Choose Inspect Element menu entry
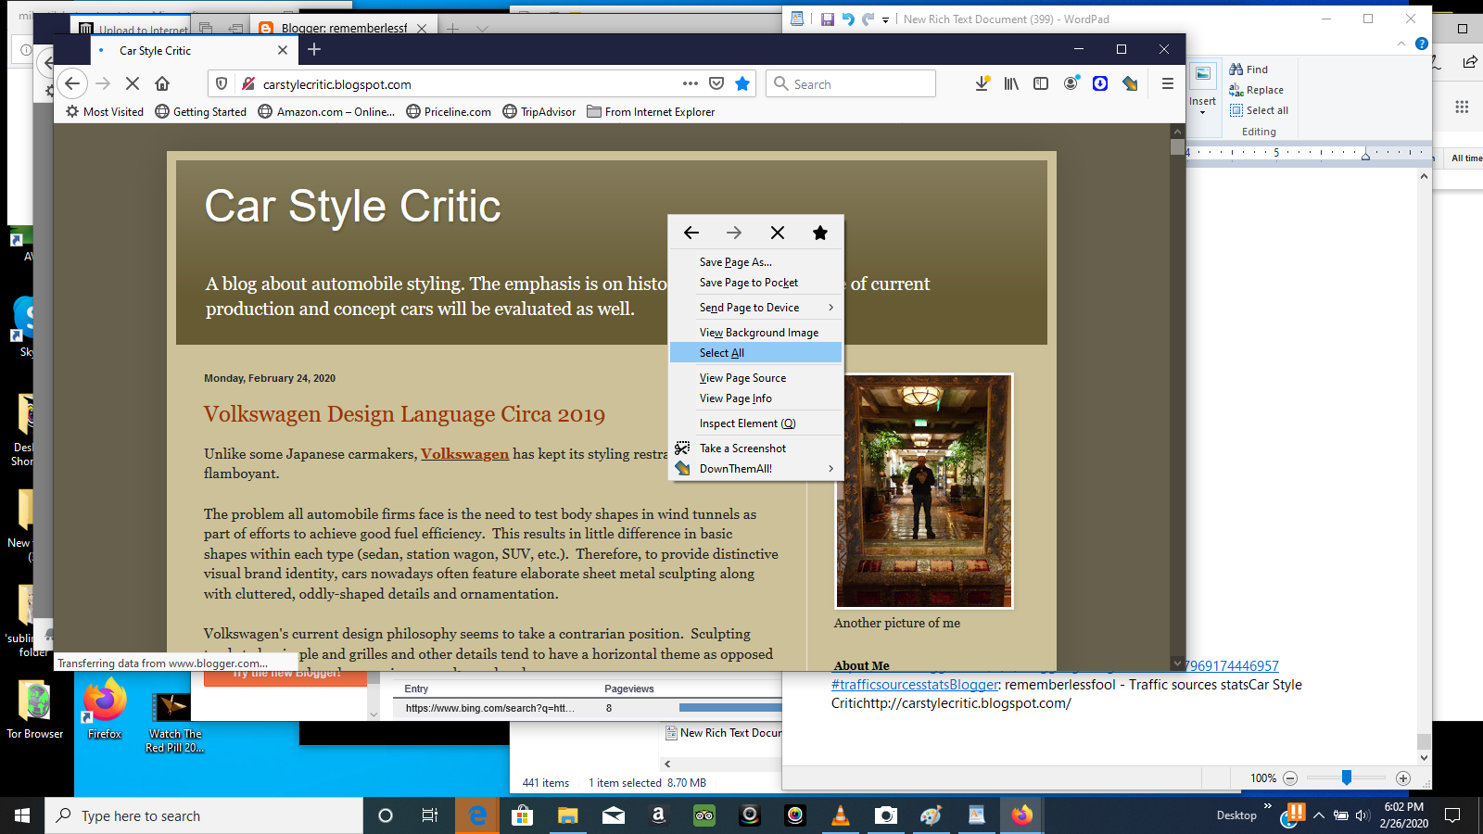 (x=755, y=423)
